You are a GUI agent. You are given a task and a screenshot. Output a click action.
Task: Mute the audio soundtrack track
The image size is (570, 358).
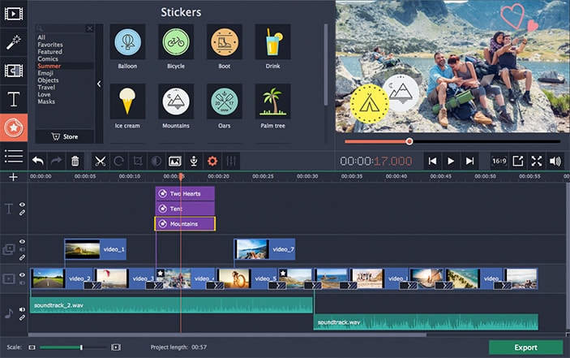pyautogui.click(x=22, y=309)
